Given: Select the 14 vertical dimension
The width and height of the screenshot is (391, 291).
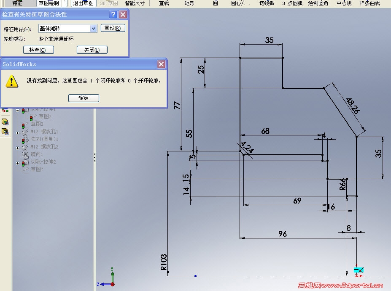Looking at the screenshot, I should pos(186,190).
